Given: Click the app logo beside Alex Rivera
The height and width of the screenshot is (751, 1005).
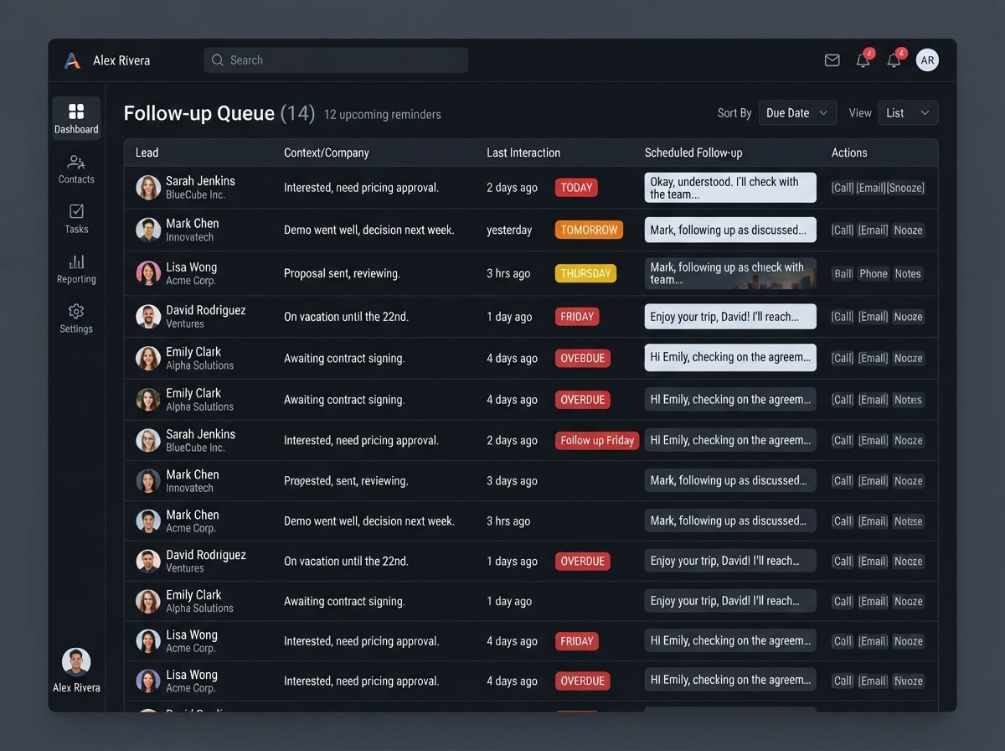Looking at the screenshot, I should pos(73,60).
